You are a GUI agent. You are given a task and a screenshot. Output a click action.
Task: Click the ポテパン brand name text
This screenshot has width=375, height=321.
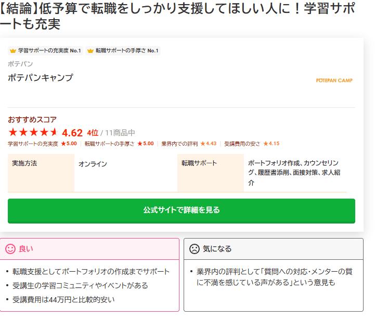(20, 64)
